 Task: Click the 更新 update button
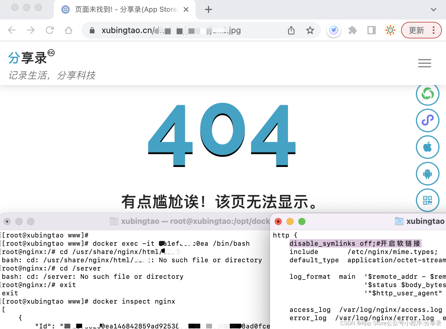[x=416, y=30]
